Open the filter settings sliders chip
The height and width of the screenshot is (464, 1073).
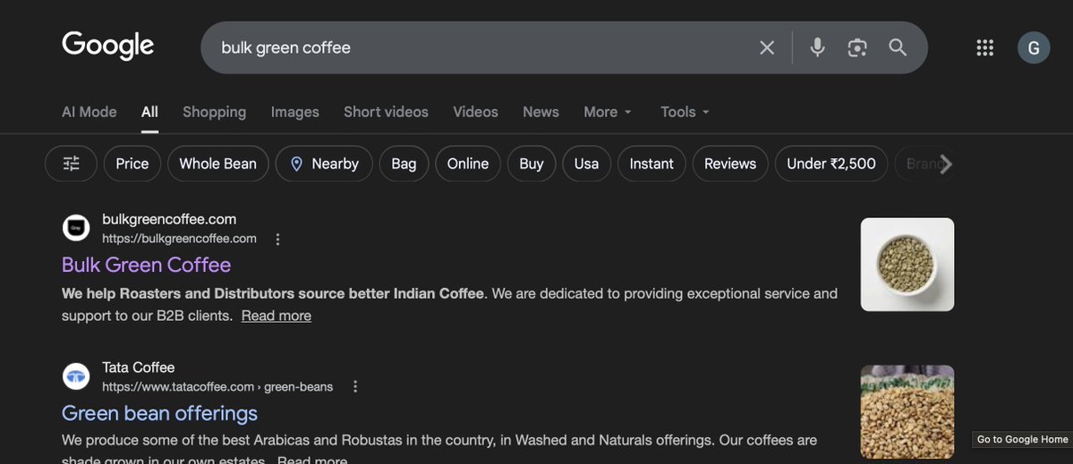point(72,164)
